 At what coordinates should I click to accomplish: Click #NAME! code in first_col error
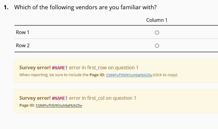click(60, 98)
